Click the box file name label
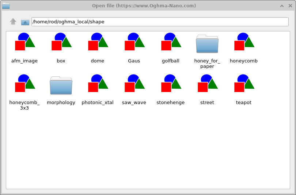Screen dimensions: 296x195 pyautogui.click(x=61, y=61)
